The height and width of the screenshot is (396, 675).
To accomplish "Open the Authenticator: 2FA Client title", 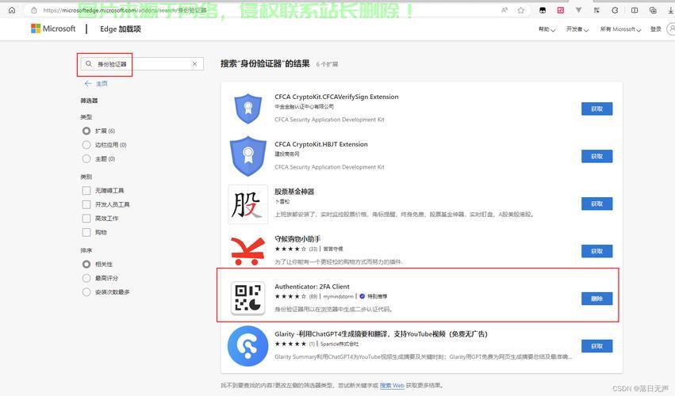I will coord(312,287).
